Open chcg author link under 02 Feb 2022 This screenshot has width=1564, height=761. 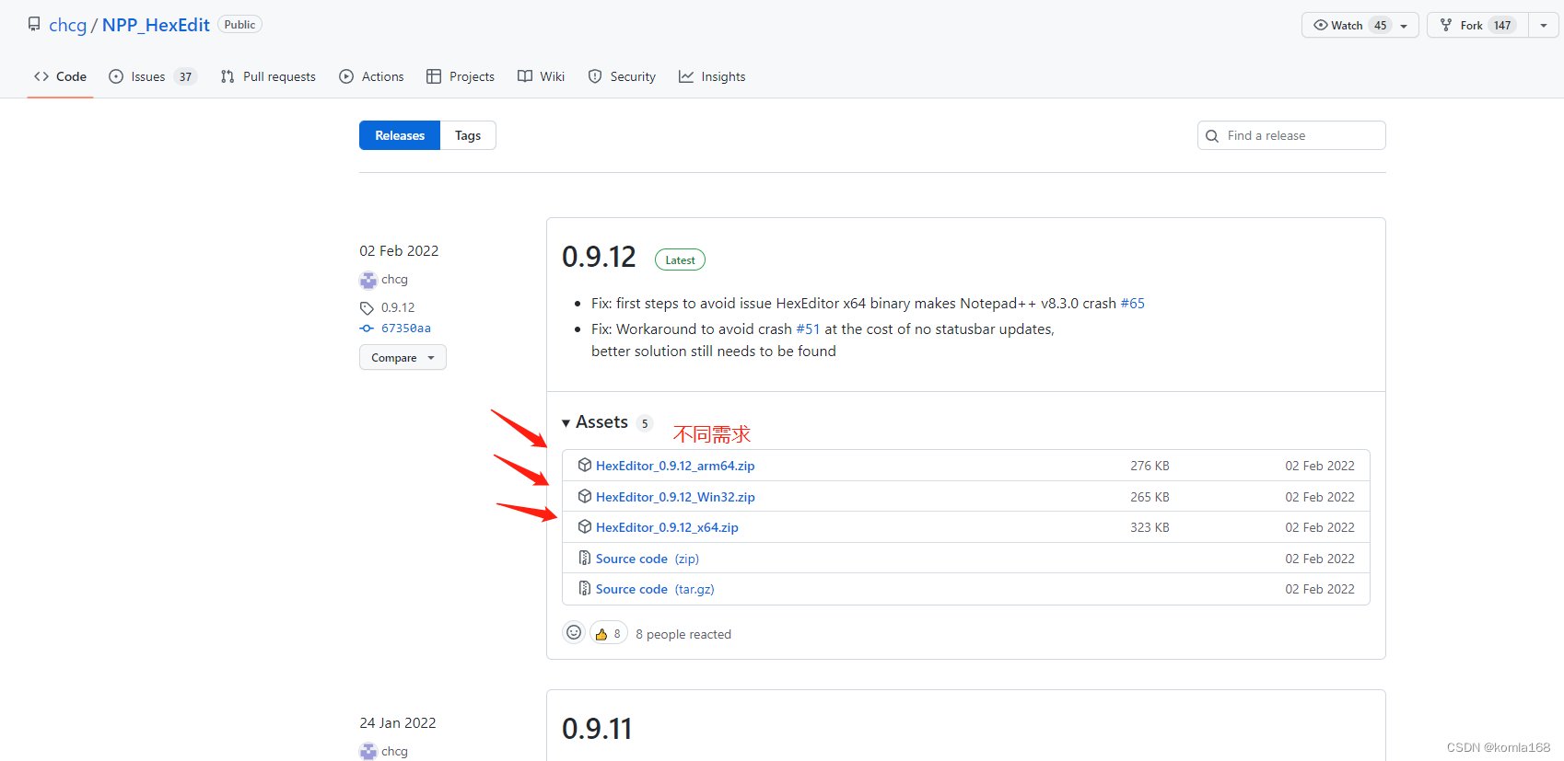tap(394, 280)
